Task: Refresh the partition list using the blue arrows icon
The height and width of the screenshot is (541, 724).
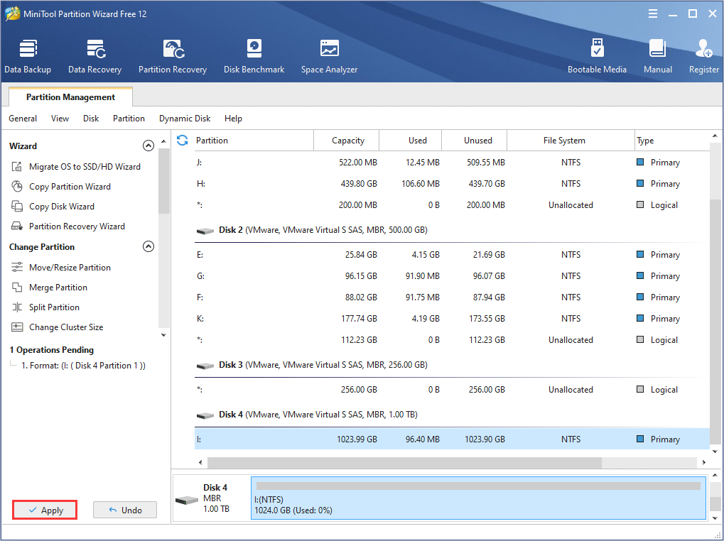Action: pyautogui.click(x=183, y=140)
